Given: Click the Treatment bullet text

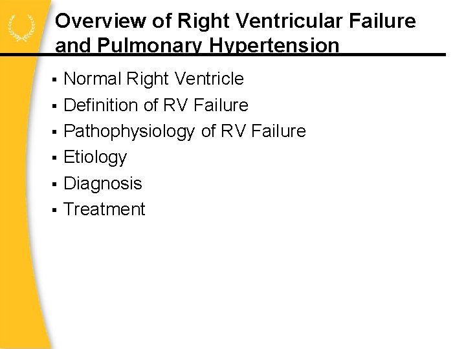Looking at the screenshot, I should (105, 209).
